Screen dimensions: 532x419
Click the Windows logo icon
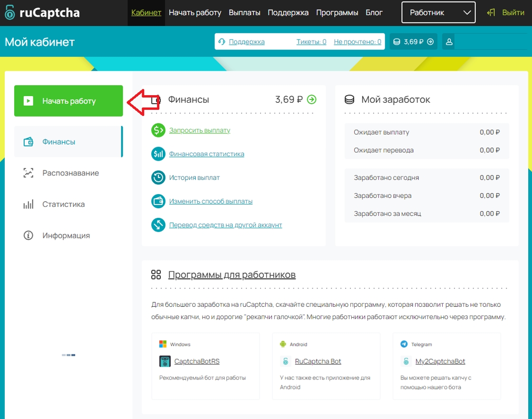pos(163,344)
